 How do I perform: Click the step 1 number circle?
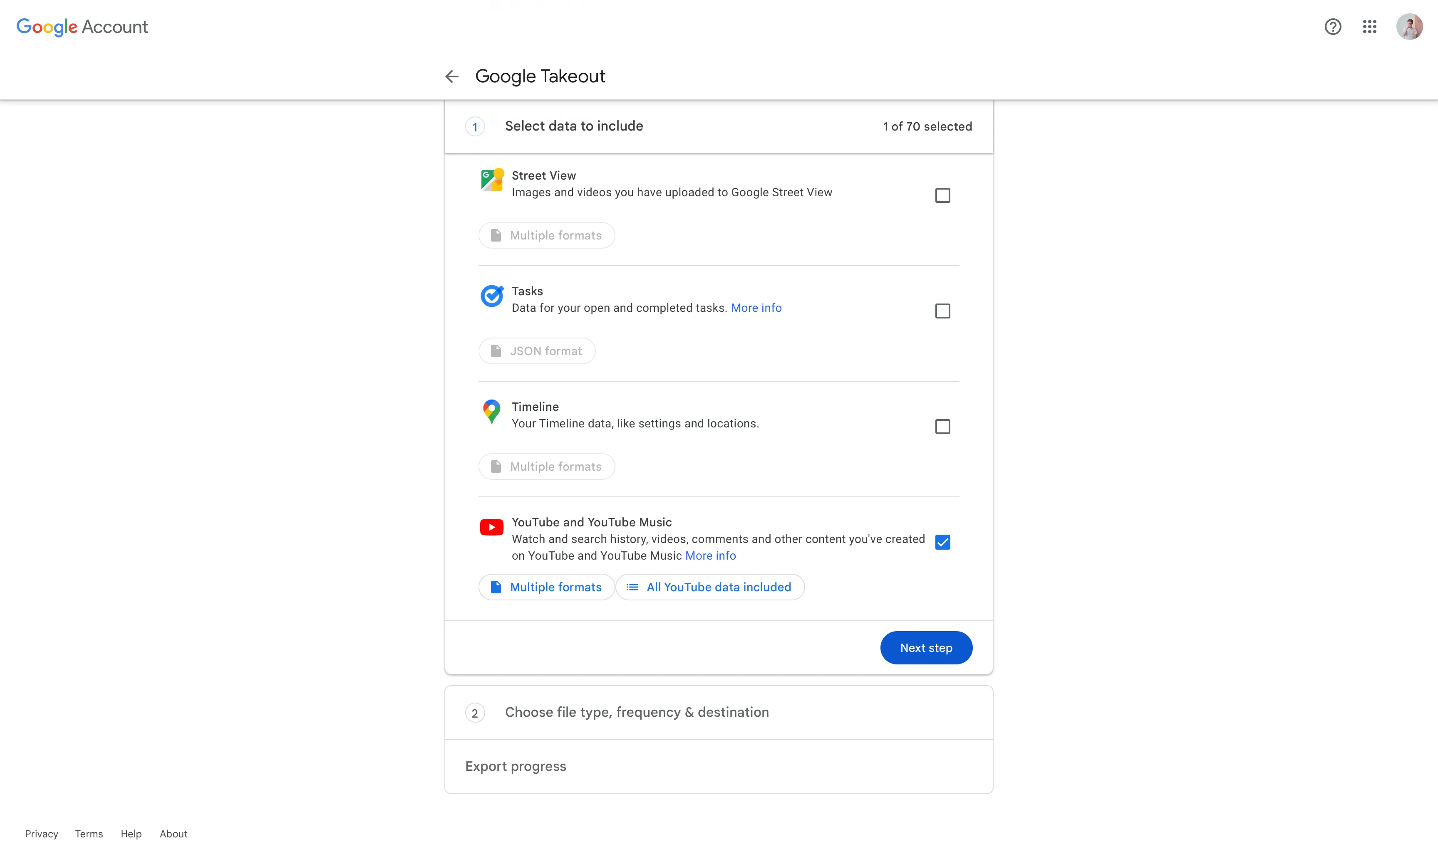(x=475, y=127)
